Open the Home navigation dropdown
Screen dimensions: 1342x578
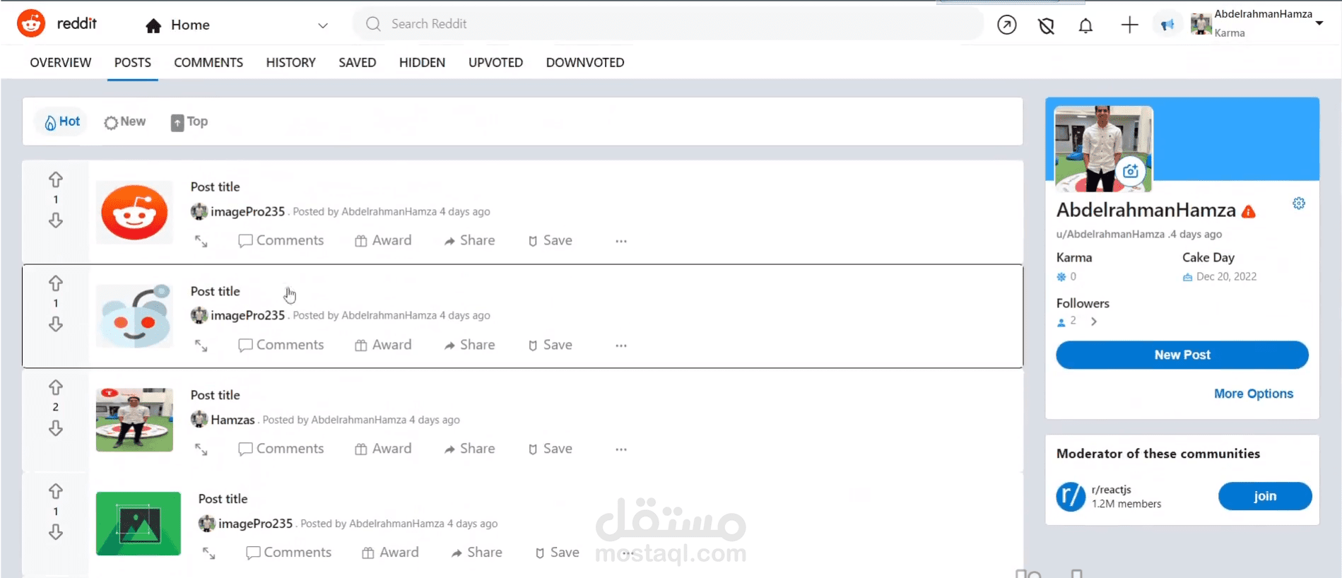coord(237,25)
